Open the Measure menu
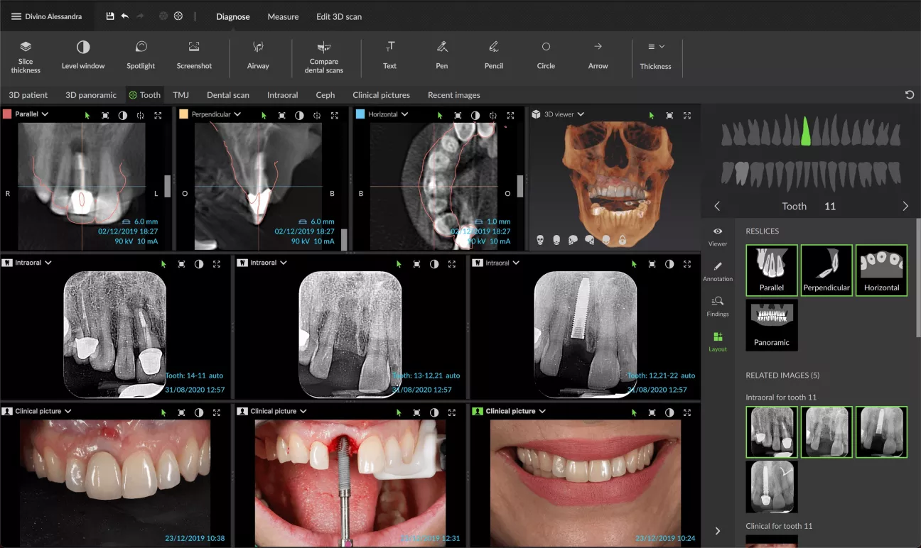The height and width of the screenshot is (548, 921). click(282, 16)
